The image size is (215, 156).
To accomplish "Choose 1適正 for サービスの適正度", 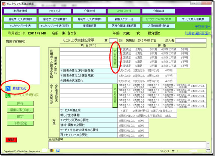I will tap(124, 111).
